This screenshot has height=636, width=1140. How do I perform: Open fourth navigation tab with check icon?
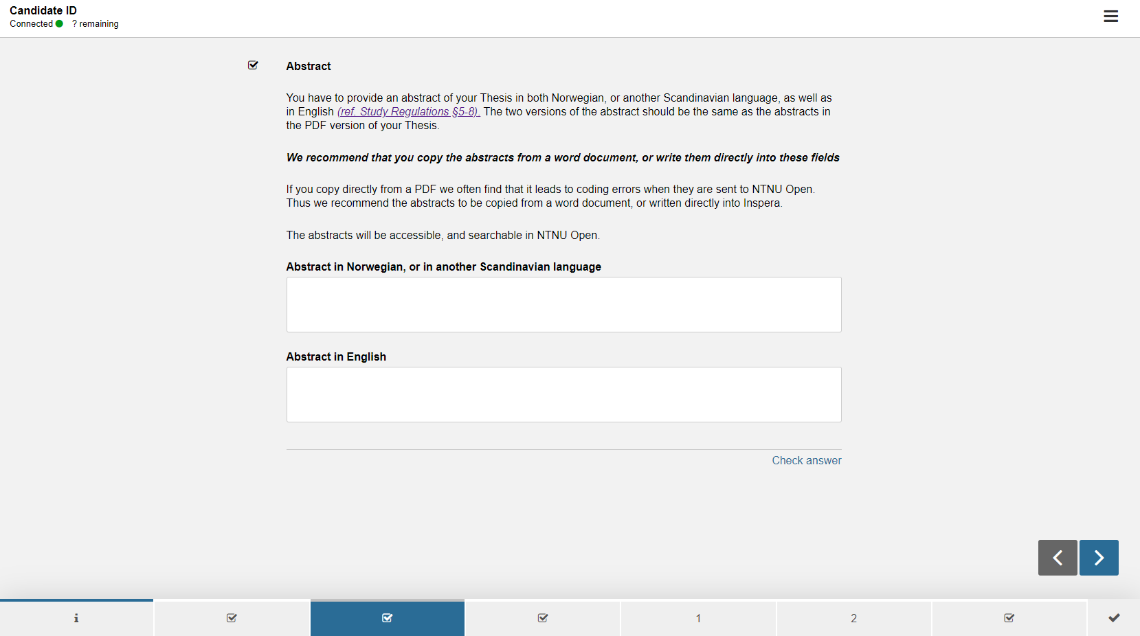pos(543,618)
